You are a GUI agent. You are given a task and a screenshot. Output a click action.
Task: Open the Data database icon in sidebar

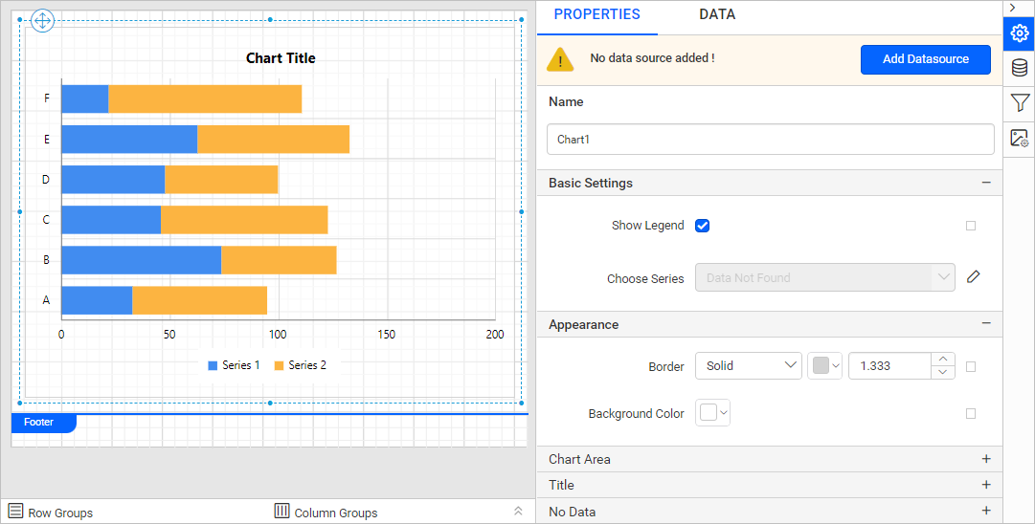click(x=1020, y=68)
